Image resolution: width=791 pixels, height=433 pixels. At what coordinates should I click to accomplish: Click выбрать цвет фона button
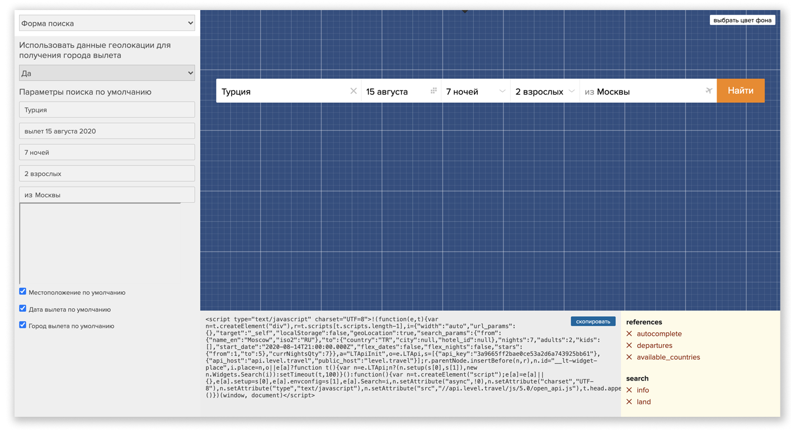[x=742, y=20]
